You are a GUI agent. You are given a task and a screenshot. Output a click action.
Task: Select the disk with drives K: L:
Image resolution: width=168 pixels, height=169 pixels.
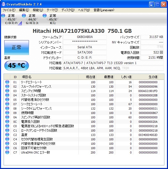pos(53,19)
